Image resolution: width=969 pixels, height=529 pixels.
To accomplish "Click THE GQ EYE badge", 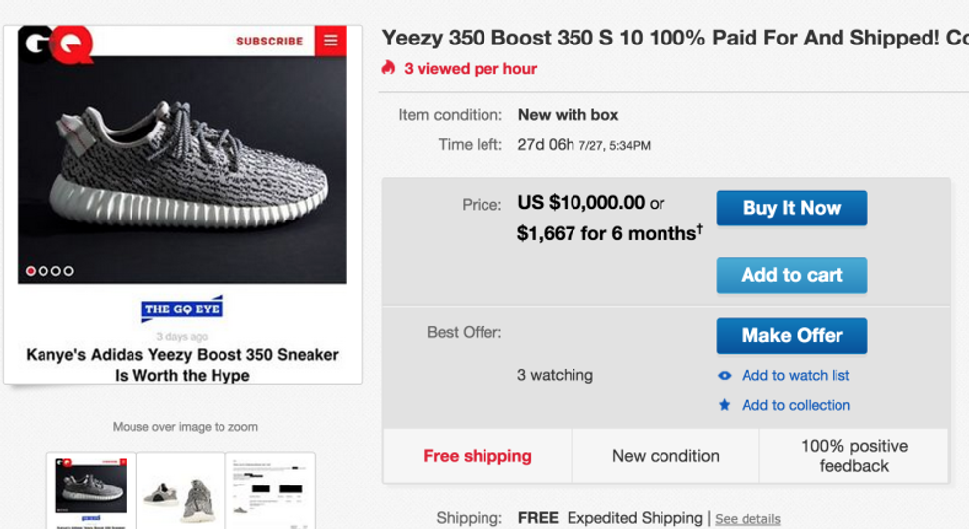I will 183,309.
